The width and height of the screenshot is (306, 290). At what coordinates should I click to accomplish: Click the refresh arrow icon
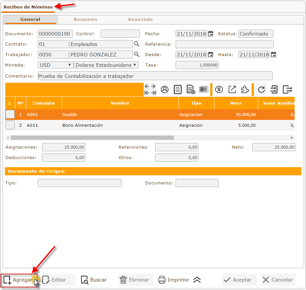[x=261, y=90]
